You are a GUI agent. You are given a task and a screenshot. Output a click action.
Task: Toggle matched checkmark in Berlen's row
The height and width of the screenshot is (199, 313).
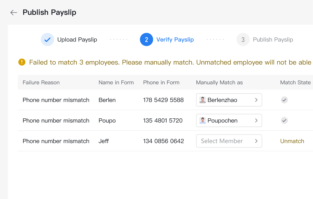[x=284, y=100]
